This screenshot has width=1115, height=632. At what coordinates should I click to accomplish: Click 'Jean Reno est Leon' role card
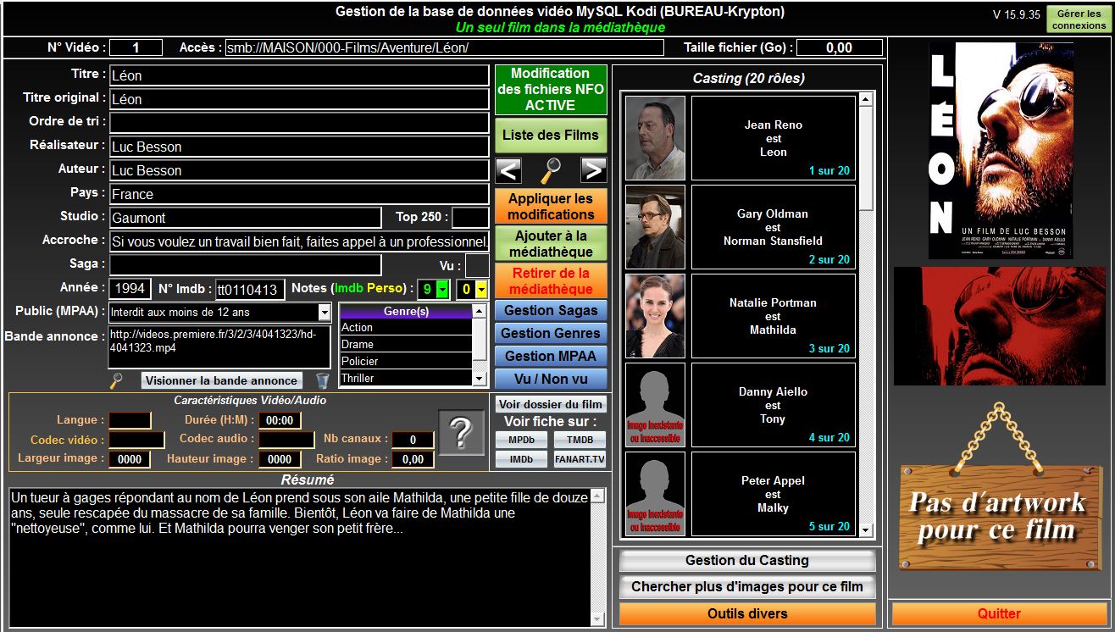click(x=774, y=138)
